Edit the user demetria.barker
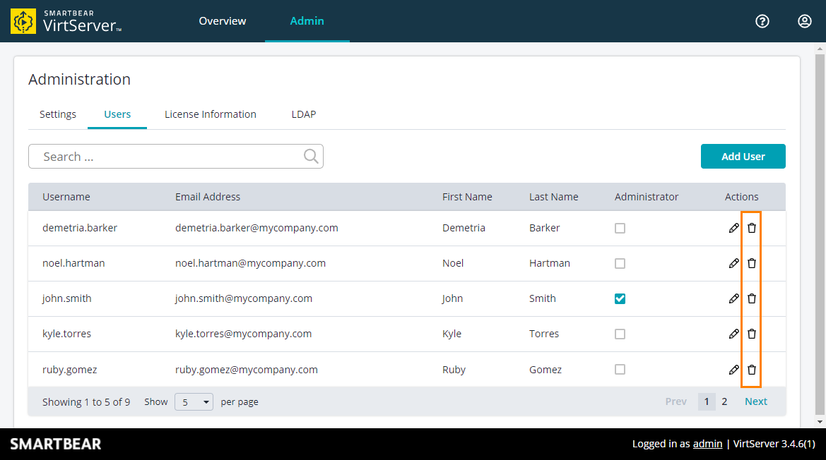This screenshot has width=826, height=460. (734, 227)
